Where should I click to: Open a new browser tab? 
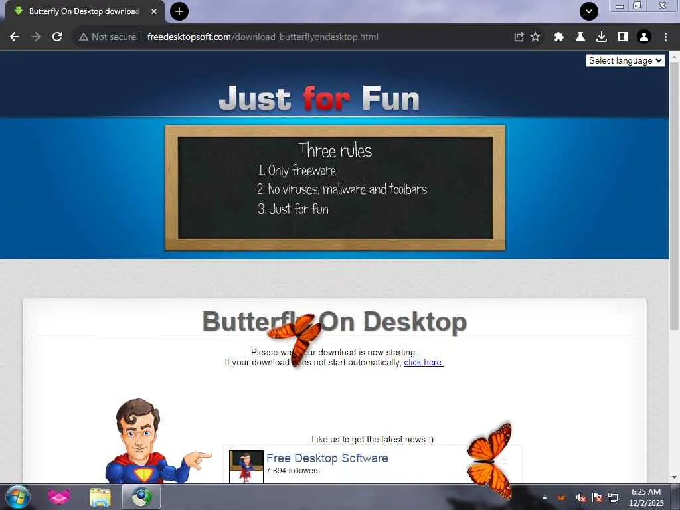coord(179,11)
